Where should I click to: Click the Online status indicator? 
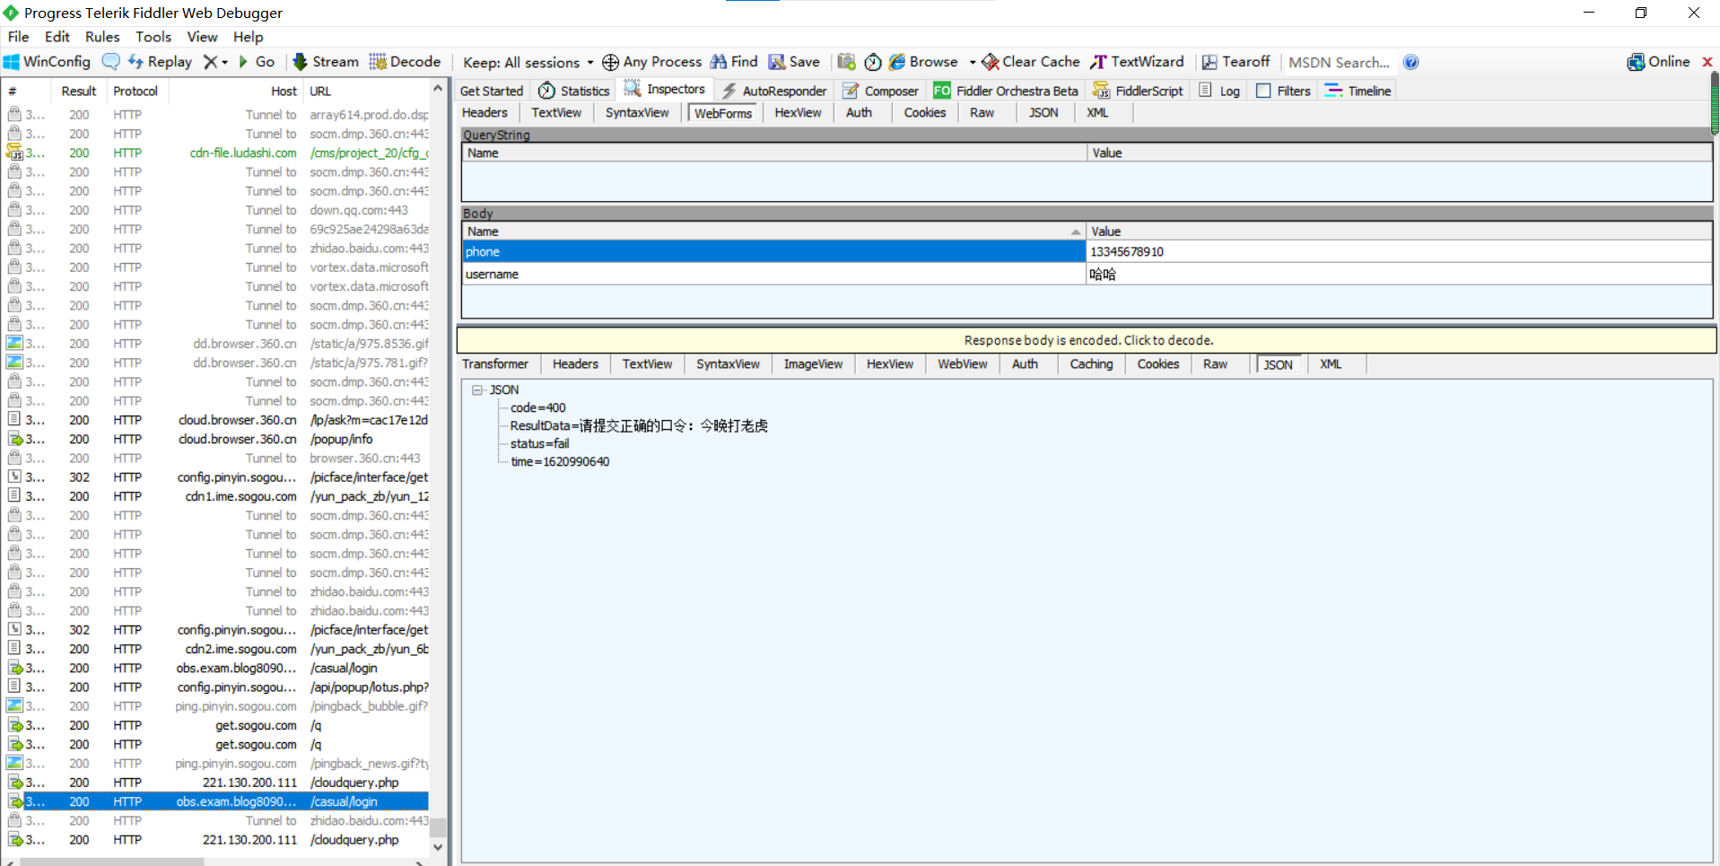pos(1658,62)
